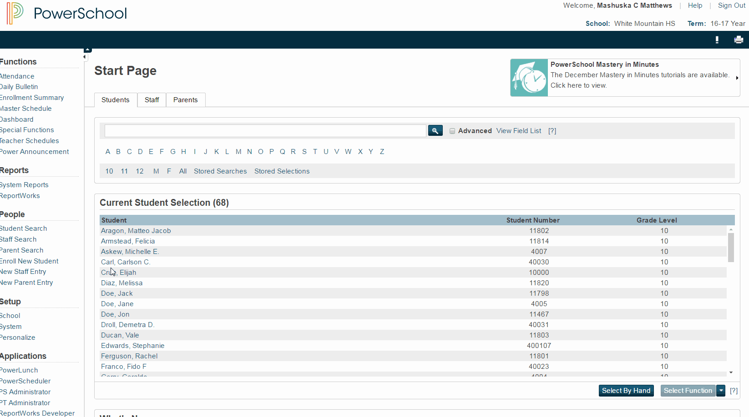
Task: Open student Edwards, Stephanie
Action: [133, 346]
